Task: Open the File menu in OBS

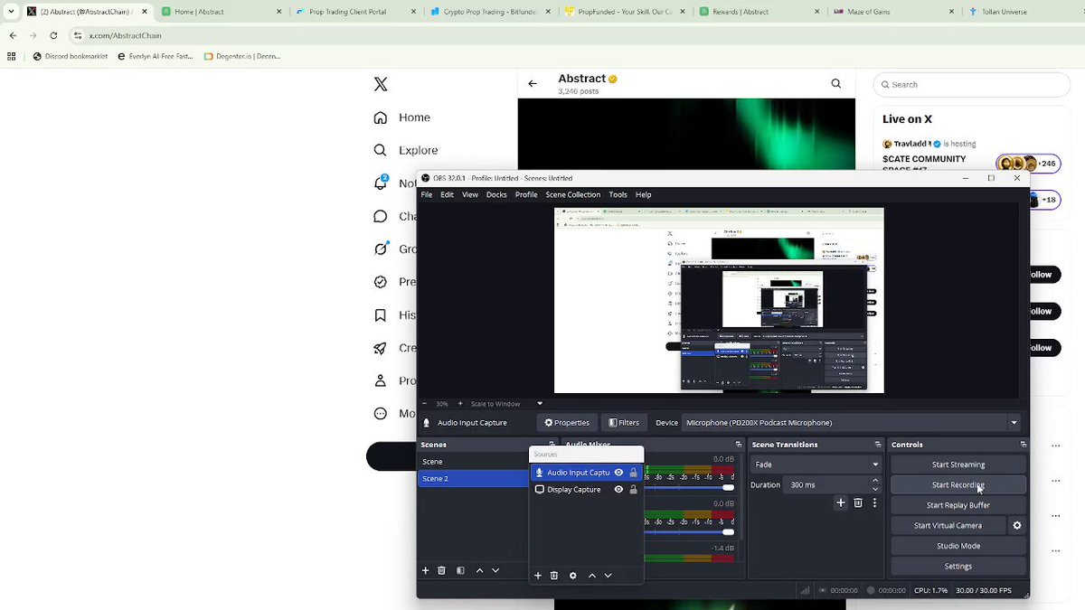Action: [427, 194]
